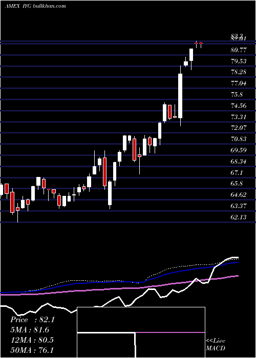Click the tallest white candlestick near 78.28

pyautogui.click(x=180, y=96)
